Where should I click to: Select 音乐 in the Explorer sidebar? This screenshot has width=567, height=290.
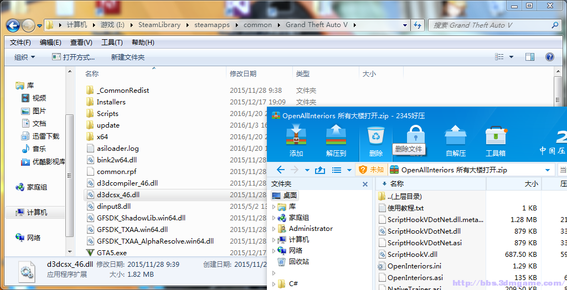[x=34, y=149]
